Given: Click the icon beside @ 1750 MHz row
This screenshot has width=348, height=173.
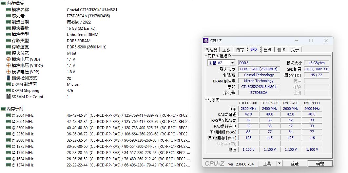Looking at the screenshot, I should [x=8, y=152].
